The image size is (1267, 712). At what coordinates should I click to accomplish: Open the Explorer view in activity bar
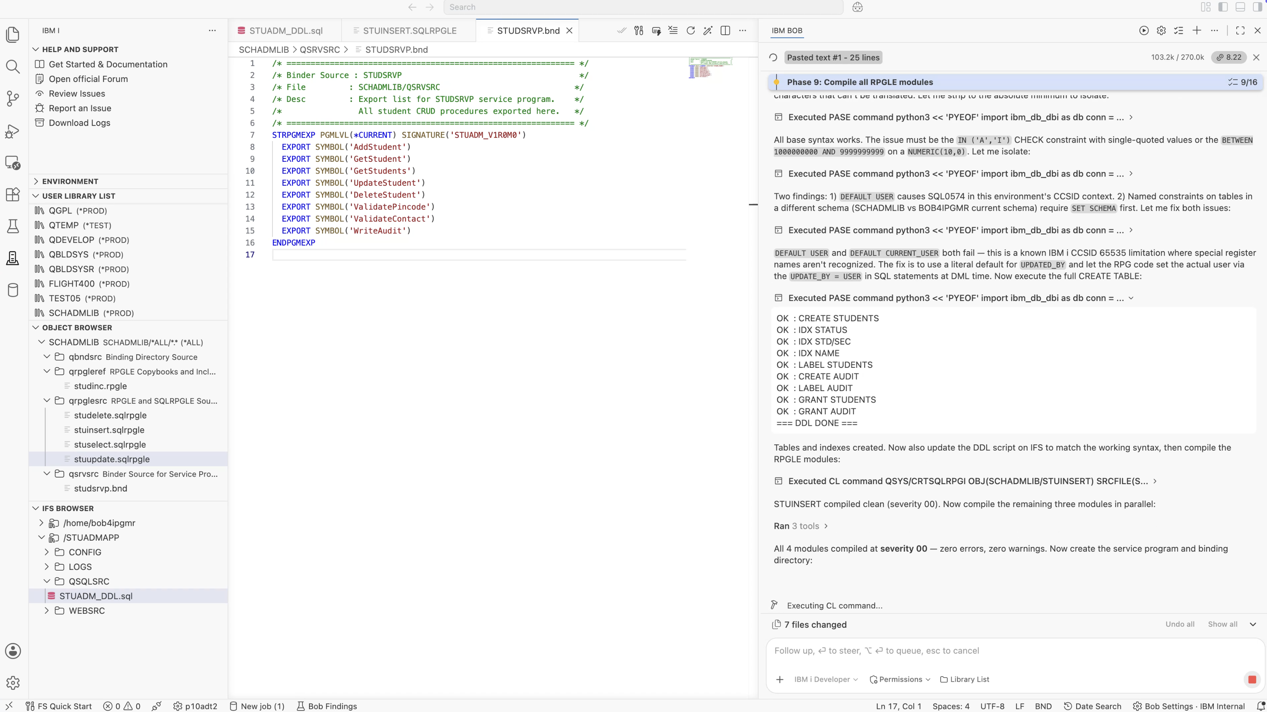pos(13,34)
